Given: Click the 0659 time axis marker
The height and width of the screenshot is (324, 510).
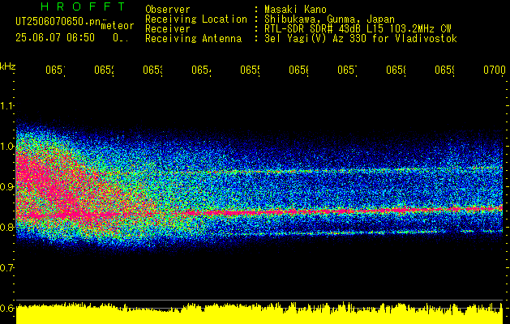Looking at the screenshot, I should pyautogui.click(x=444, y=70).
